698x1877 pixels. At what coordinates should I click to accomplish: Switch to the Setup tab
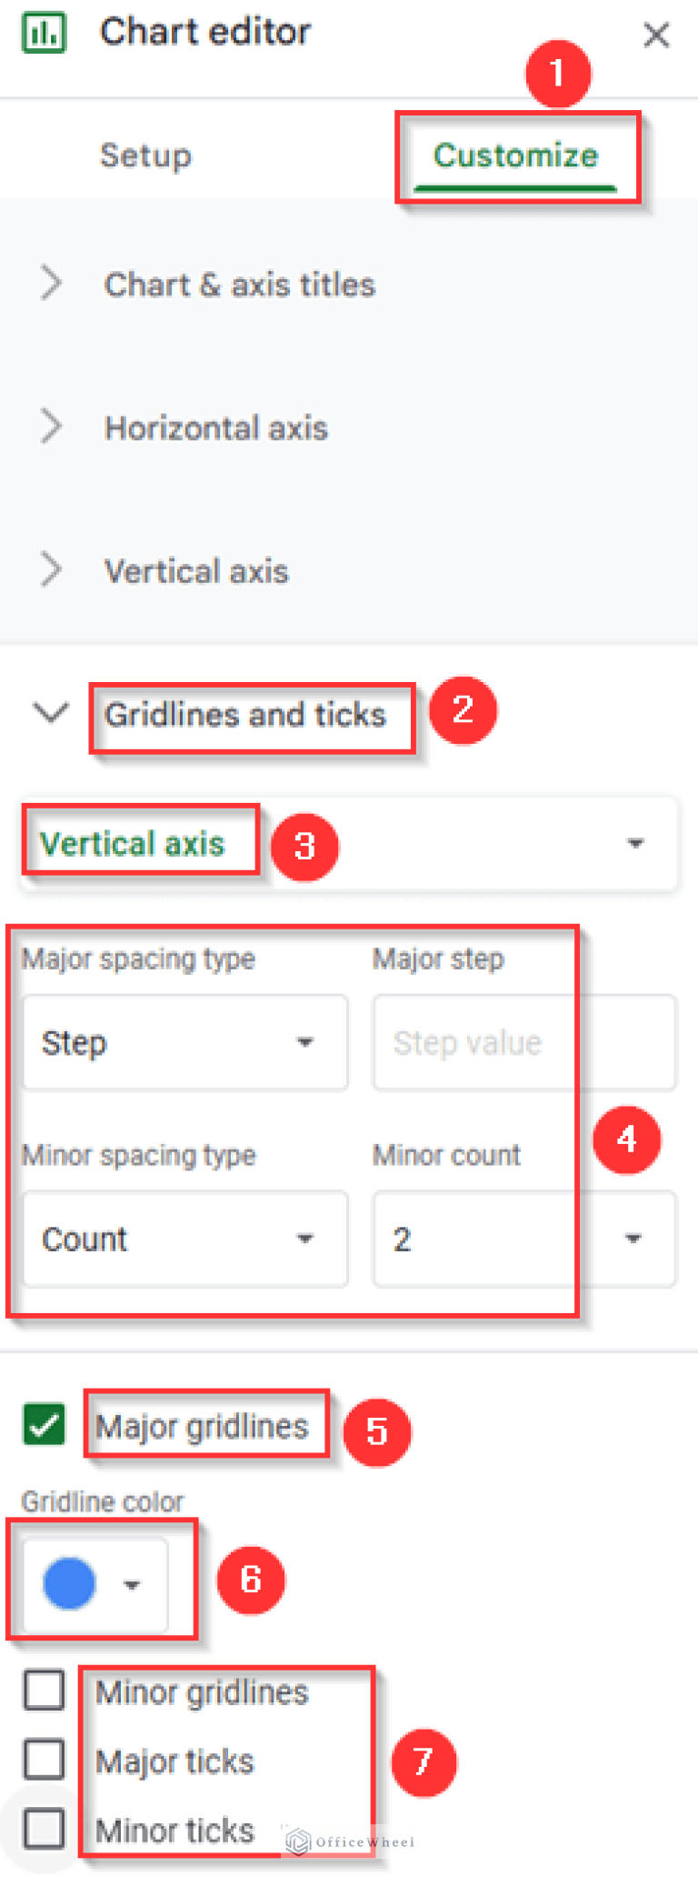(x=145, y=155)
